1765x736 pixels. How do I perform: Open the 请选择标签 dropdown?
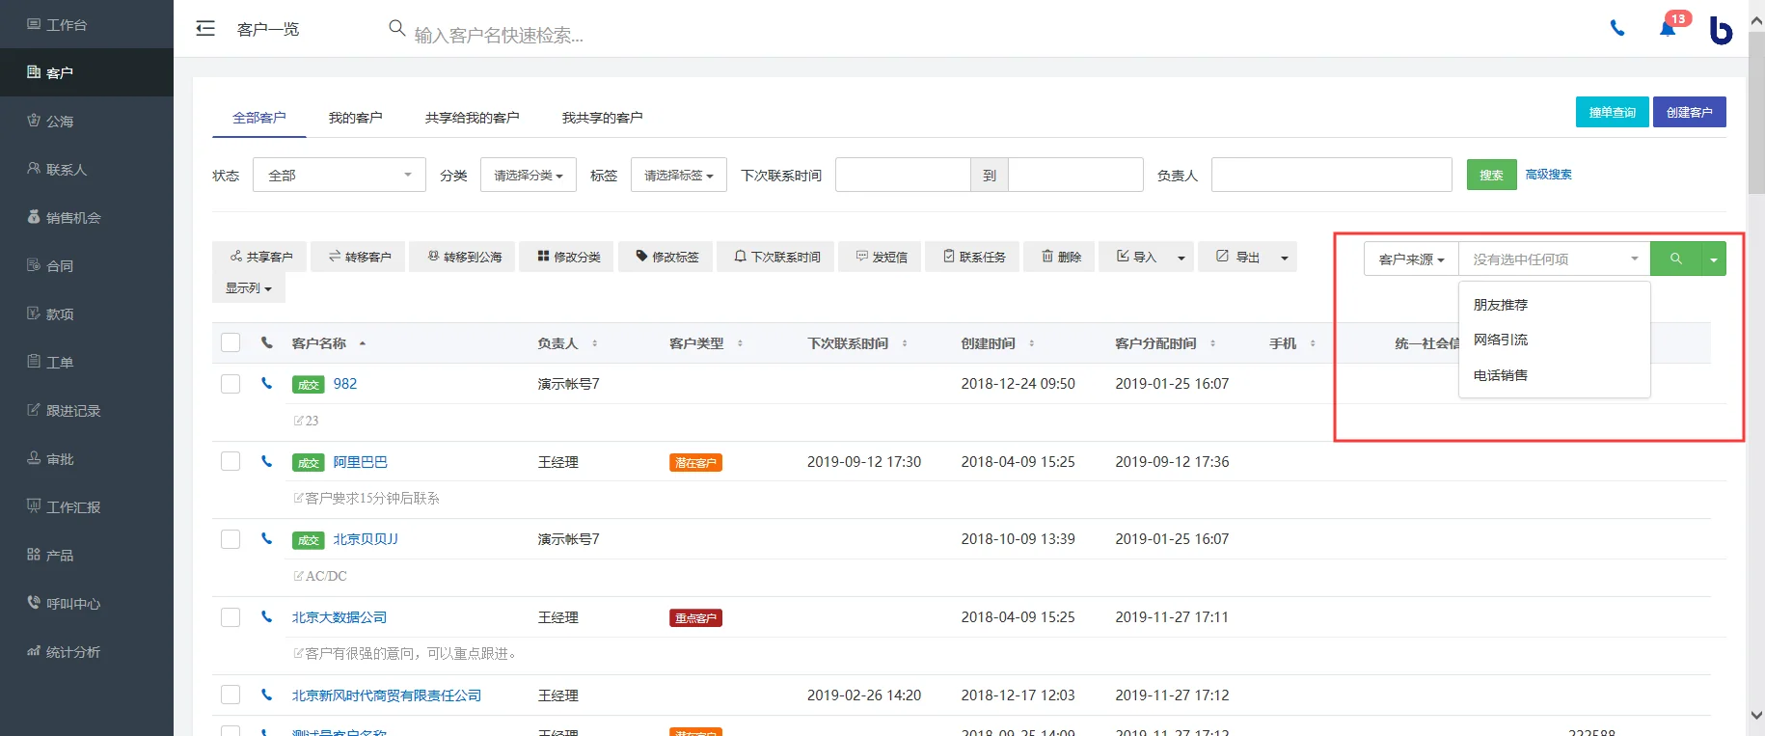[679, 175]
